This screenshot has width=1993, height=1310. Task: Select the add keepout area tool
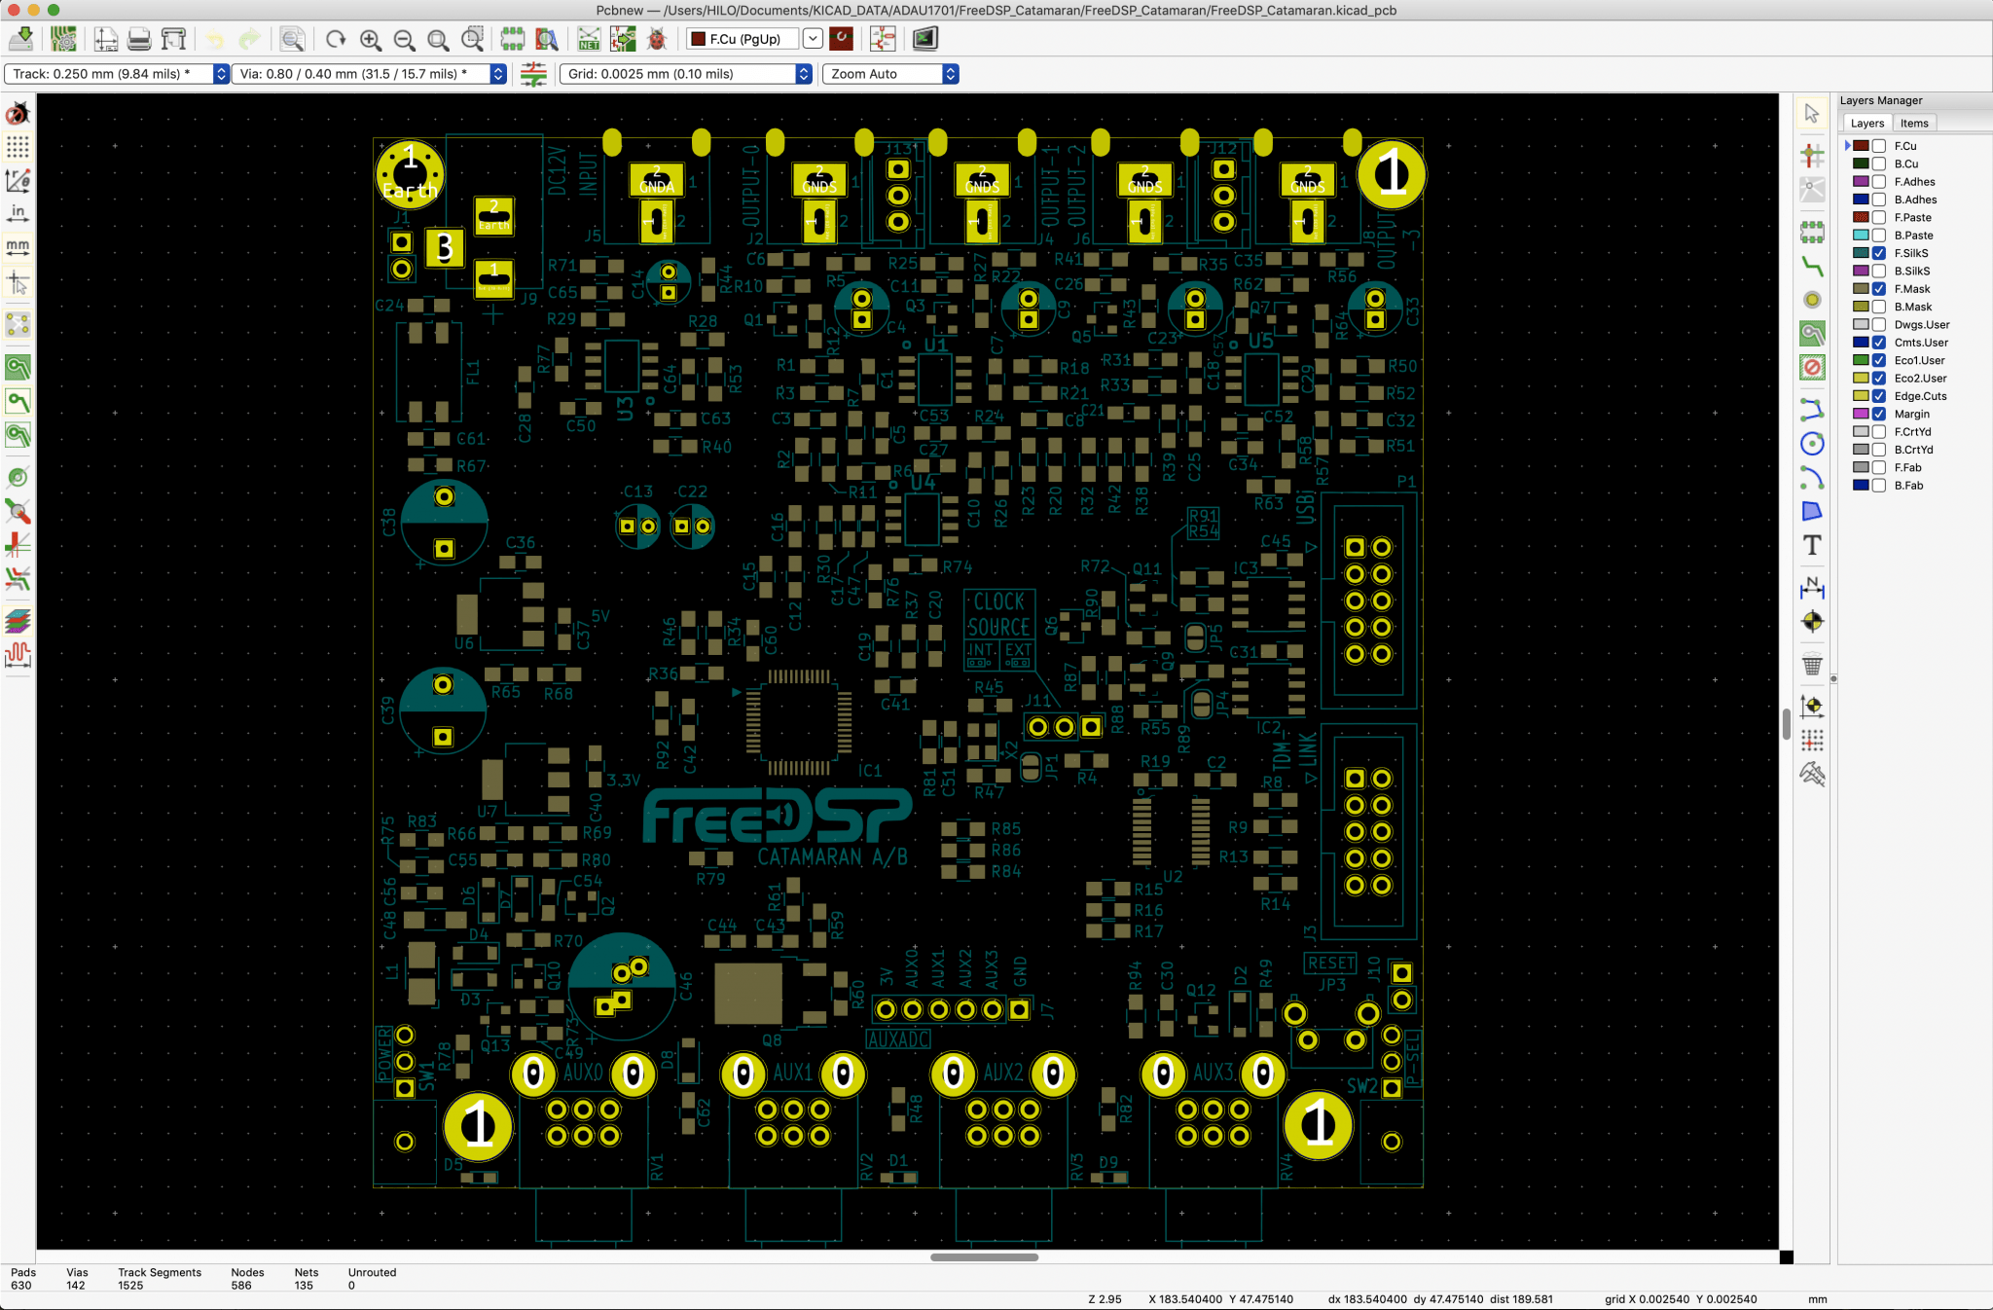pyautogui.click(x=1812, y=368)
